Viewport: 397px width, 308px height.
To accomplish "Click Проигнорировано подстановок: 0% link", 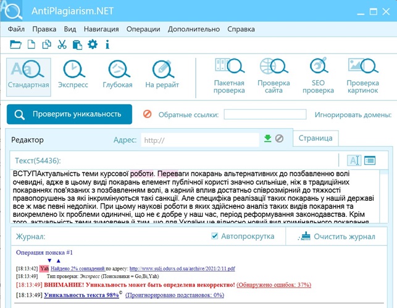I will (x=175, y=295).
